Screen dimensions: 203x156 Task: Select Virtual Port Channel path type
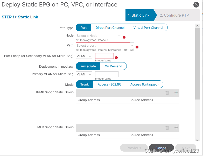148,27
